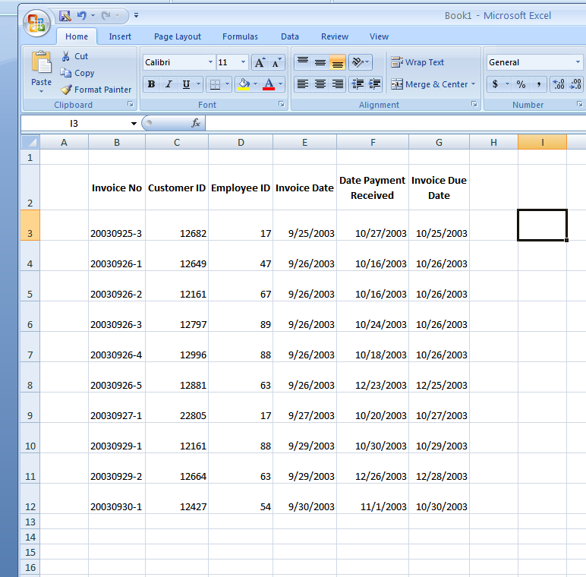Viewport: 586px width, 577px height.
Task: Open the Orientation text rotation icon
Action: (358, 62)
